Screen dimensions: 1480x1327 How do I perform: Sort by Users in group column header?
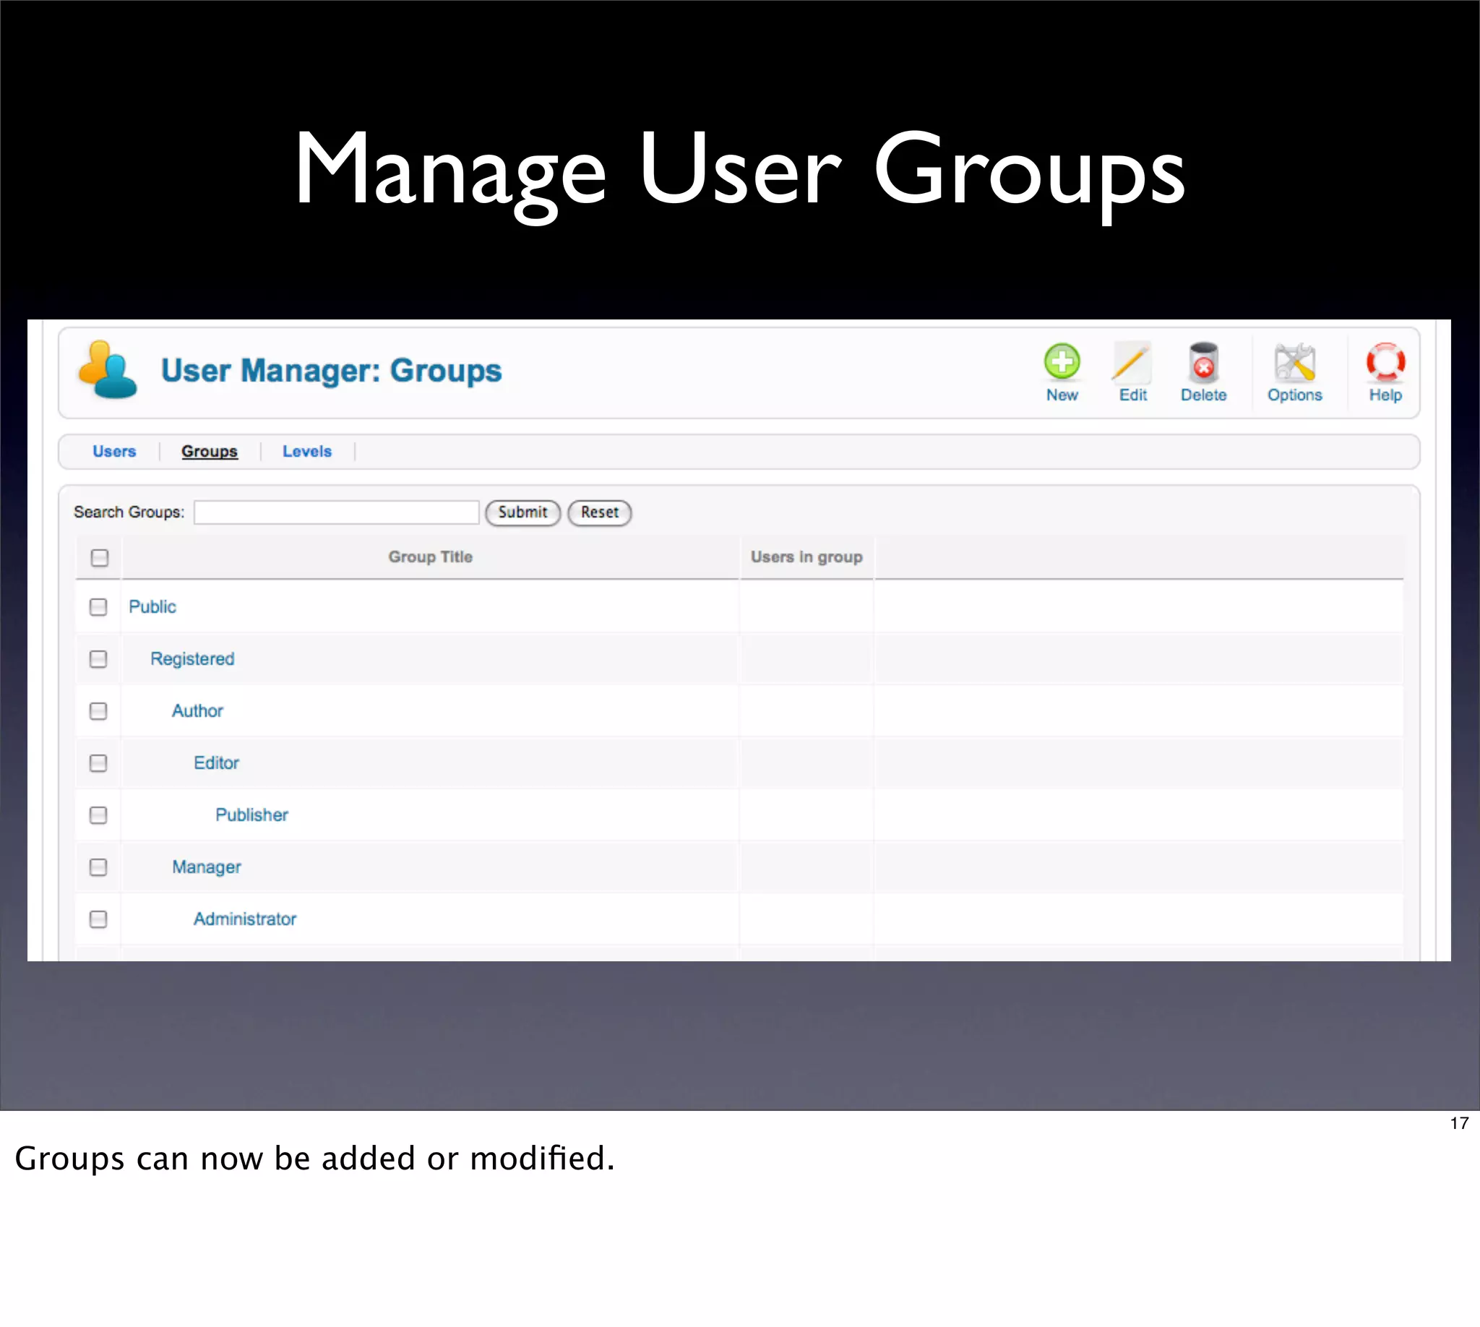[x=806, y=557]
